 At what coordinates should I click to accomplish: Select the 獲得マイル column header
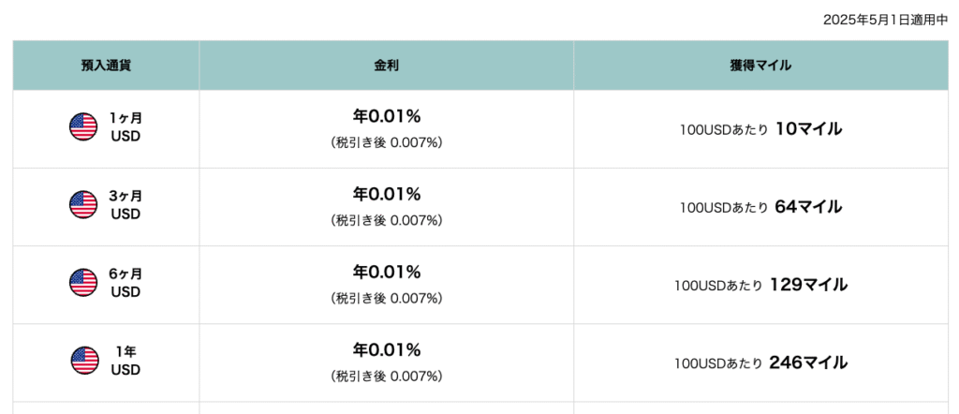tap(760, 66)
